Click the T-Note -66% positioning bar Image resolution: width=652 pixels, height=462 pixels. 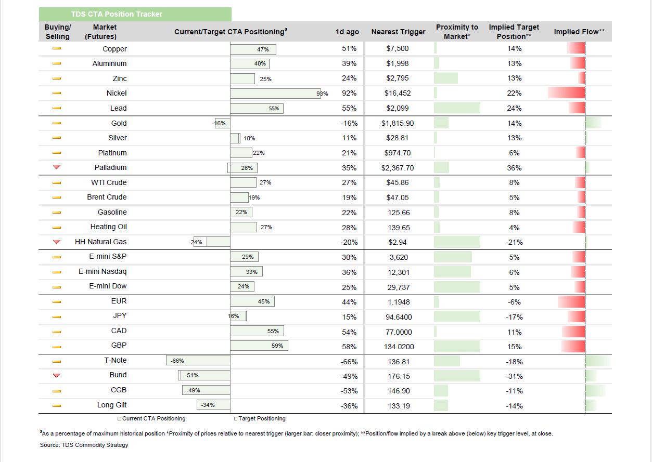(198, 361)
